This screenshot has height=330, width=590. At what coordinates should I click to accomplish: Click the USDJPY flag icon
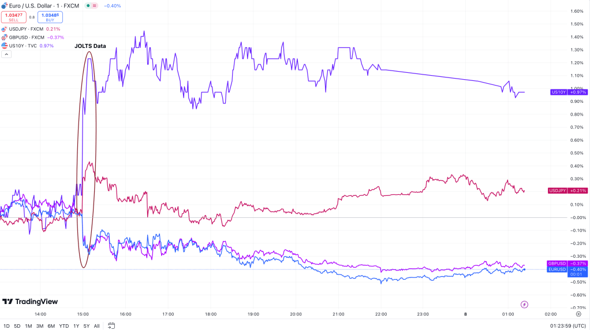coord(5,29)
